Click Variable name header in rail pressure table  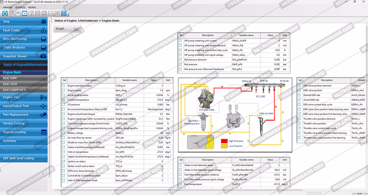click(246, 35)
